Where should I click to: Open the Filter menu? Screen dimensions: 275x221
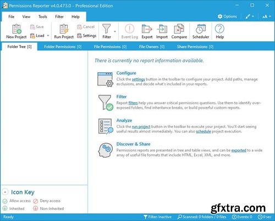coord(59,17)
